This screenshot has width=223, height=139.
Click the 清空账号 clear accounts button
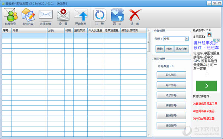[171, 126]
